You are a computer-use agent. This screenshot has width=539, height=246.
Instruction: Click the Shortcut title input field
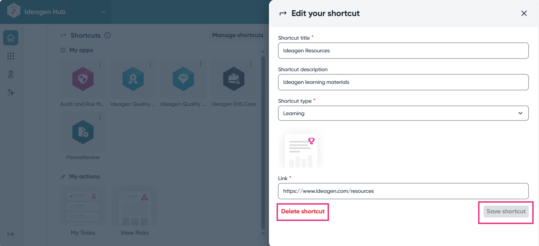coord(403,51)
